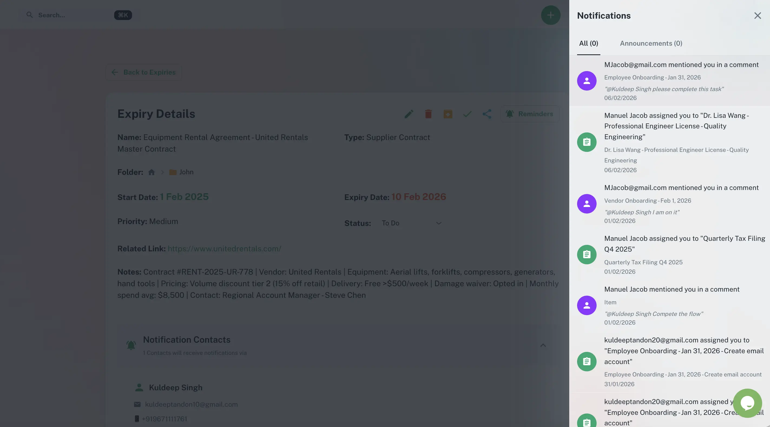The width and height of the screenshot is (770, 427).
Task: Click clipboard icon of Quarterly Tax Filing notification
Action: pyautogui.click(x=587, y=254)
